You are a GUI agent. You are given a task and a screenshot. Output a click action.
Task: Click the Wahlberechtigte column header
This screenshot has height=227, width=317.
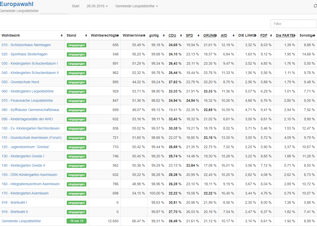tap(104, 36)
